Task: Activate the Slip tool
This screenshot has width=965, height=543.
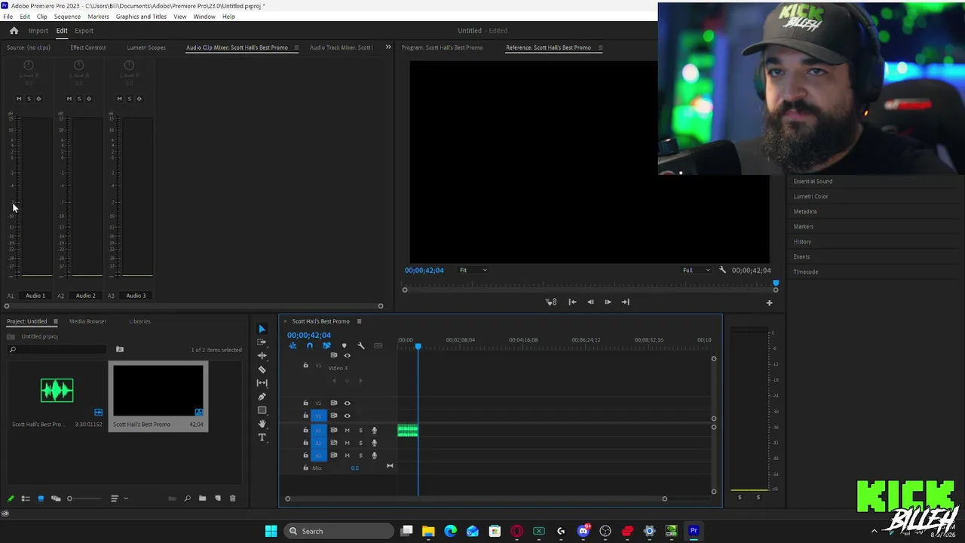Action: [x=262, y=383]
